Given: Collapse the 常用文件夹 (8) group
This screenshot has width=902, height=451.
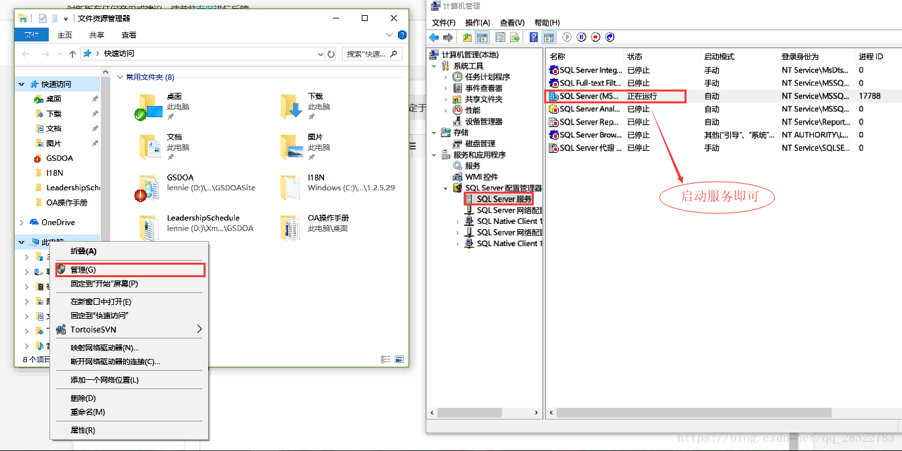Looking at the screenshot, I should (x=120, y=78).
